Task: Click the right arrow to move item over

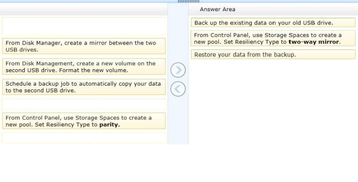Action: pos(178,70)
